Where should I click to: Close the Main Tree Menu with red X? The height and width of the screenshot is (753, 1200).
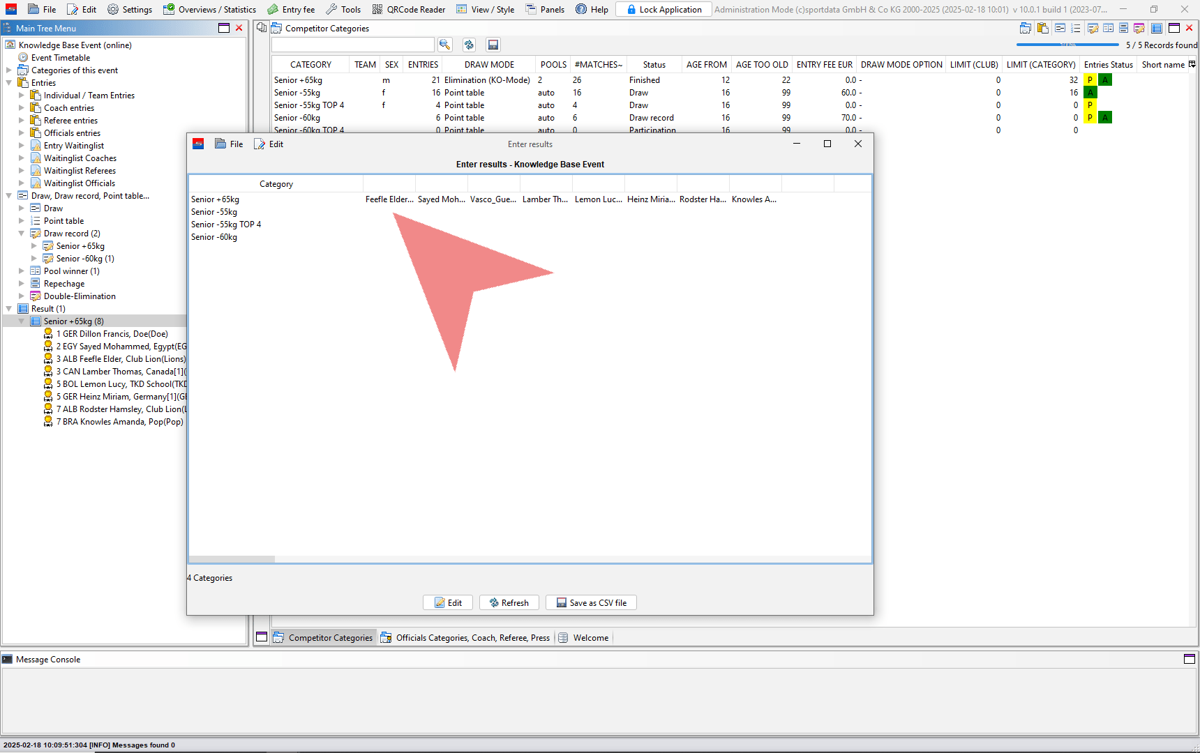coord(239,28)
